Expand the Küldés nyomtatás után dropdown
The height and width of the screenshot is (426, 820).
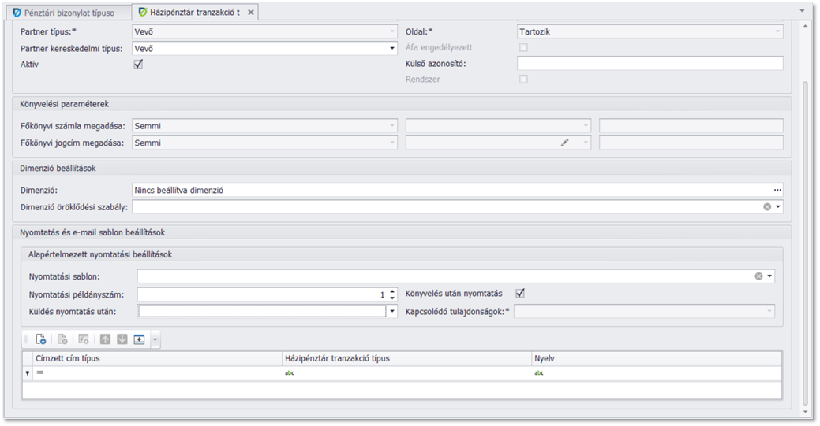[x=392, y=311]
